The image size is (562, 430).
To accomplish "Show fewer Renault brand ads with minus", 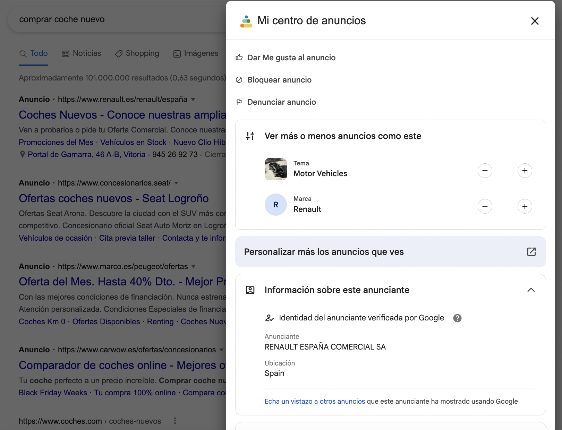I will click(485, 206).
